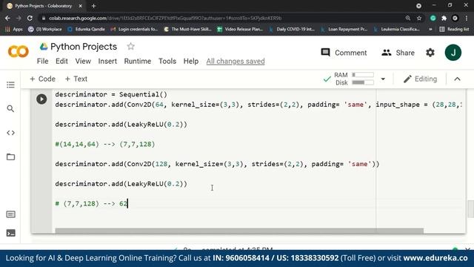Image resolution: width=474 pixels, height=267 pixels.
Task: Place cursor after '# (7,7,128) --> 62'
Action: (x=127, y=203)
